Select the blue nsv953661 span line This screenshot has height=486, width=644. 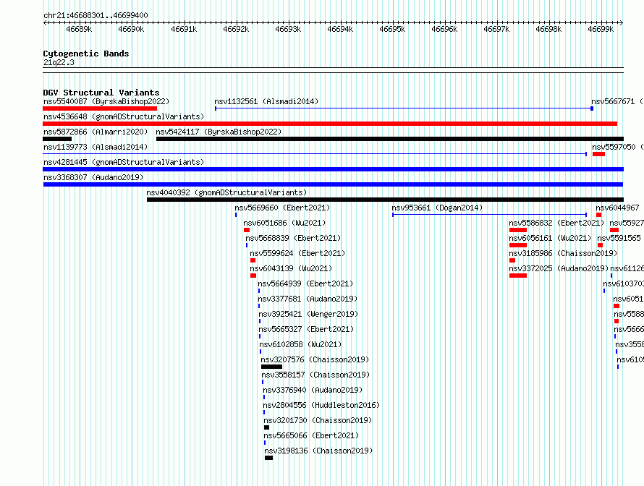[x=490, y=215]
